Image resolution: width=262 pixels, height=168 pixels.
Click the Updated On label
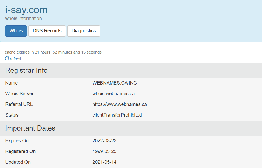[18, 162]
